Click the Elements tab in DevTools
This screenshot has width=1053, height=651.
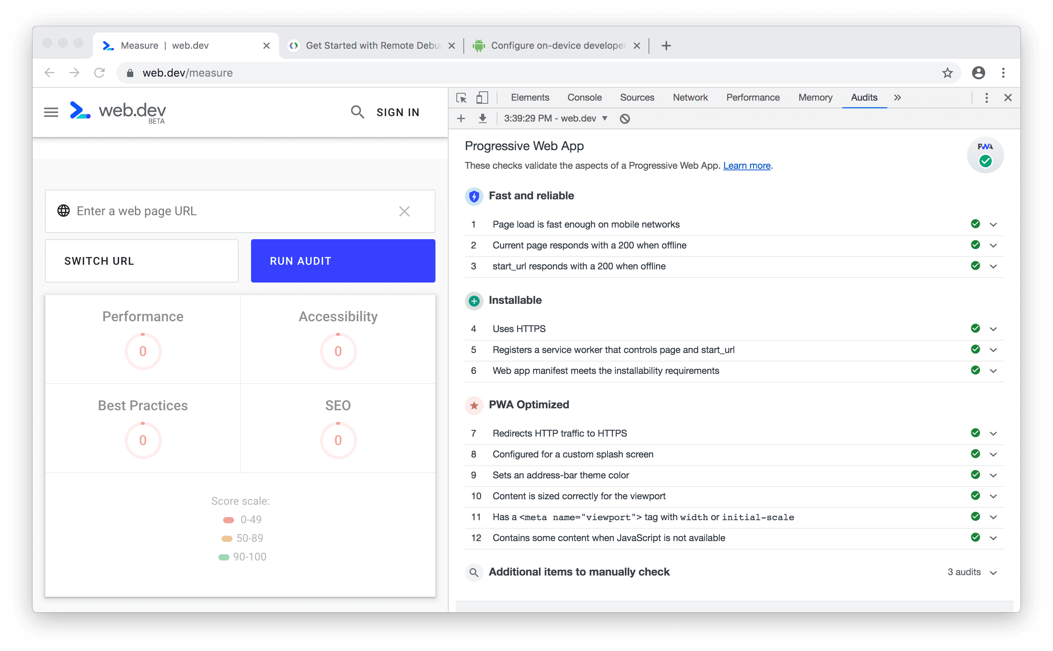(529, 98)
